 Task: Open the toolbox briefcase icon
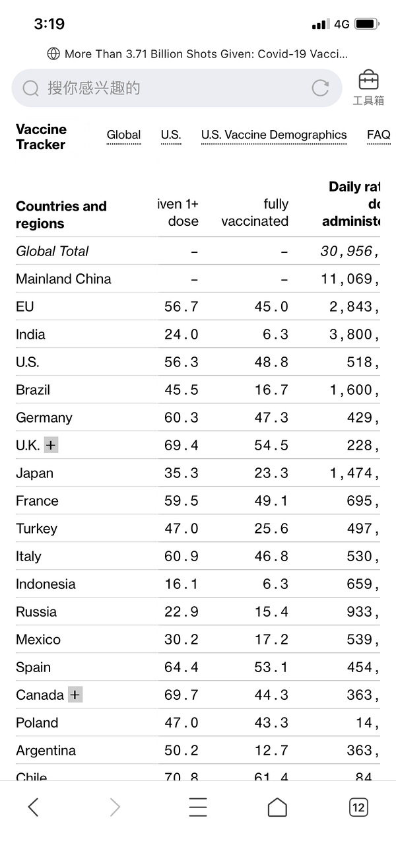tap(368, 81)
